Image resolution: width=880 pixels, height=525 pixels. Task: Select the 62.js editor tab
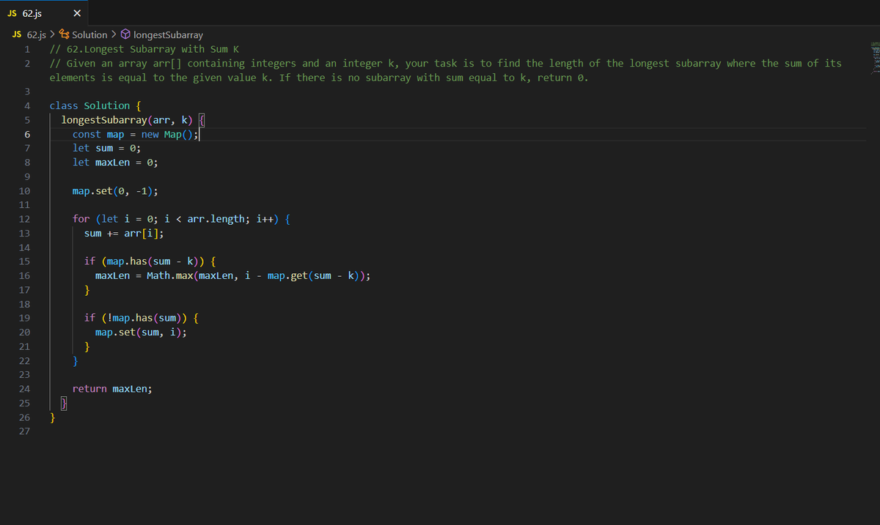[x=45, y=12]
